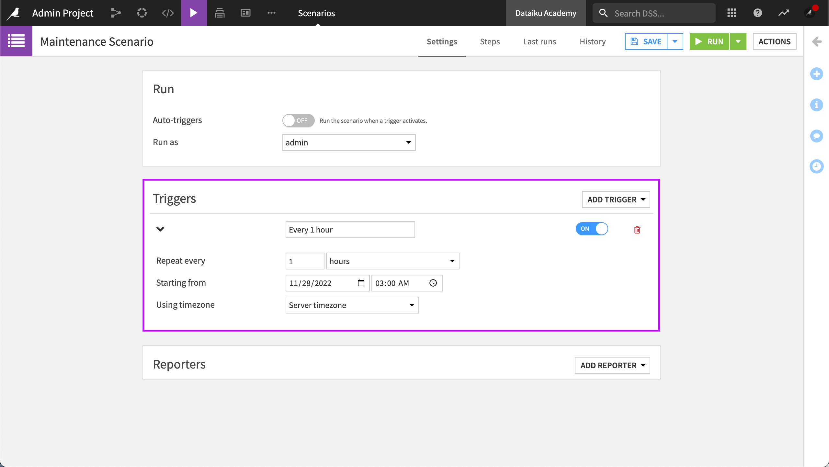
Task: Switch to the Steps tab
Action: pyautogui.click(x=490, y=41)
